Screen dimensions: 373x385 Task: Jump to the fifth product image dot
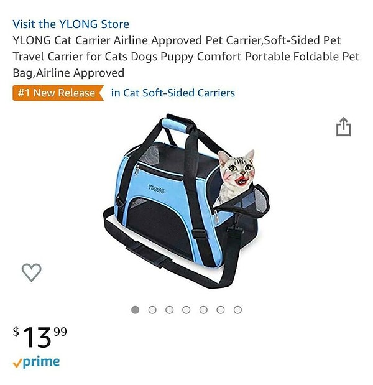pyautogui.click(x=203, y=310)
